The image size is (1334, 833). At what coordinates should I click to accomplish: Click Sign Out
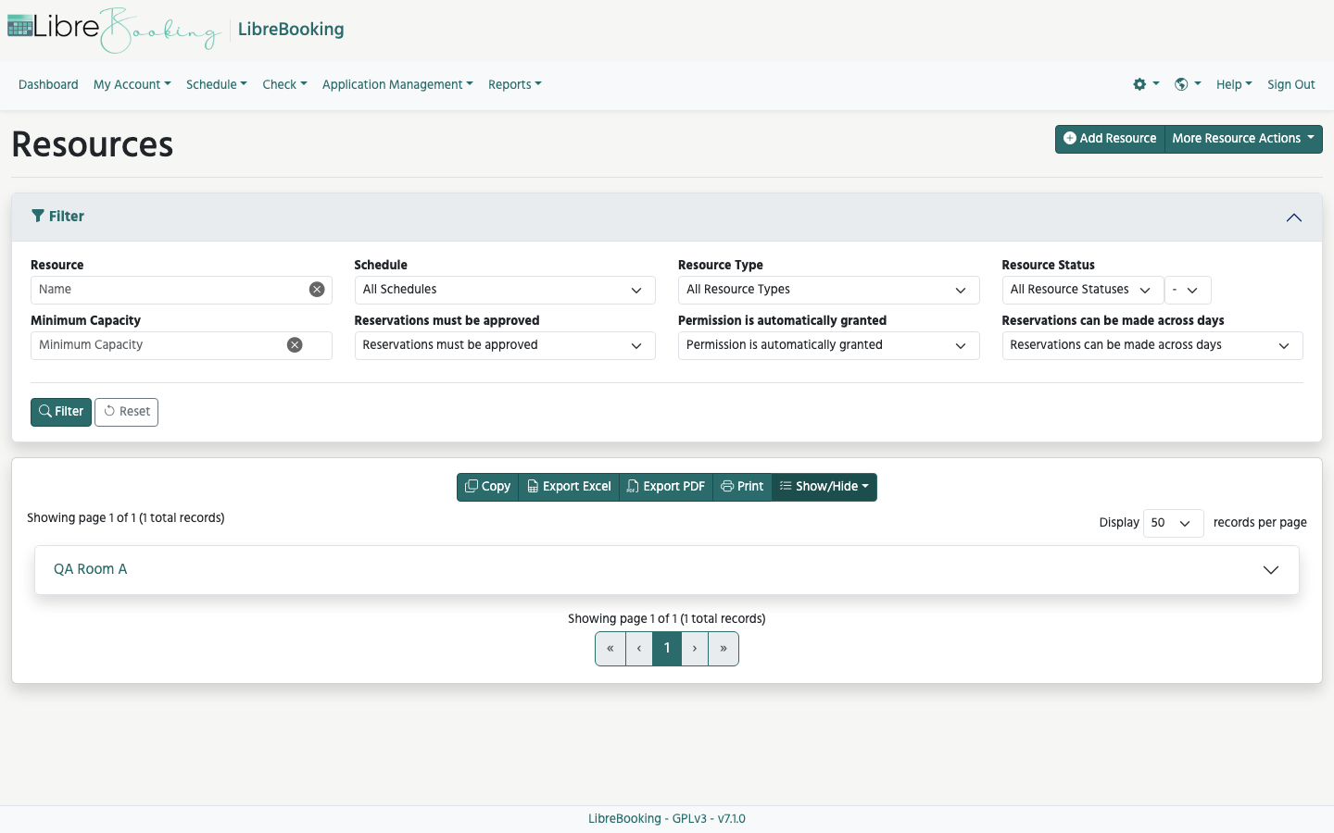(1291, 84)
